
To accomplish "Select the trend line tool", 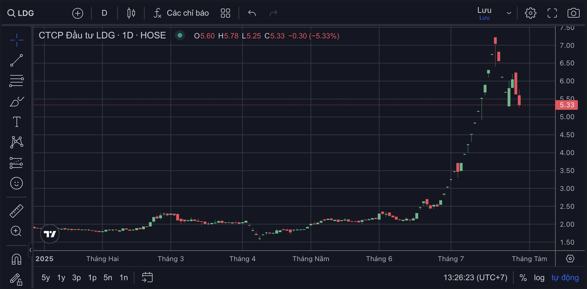I will click(x=17, y=60).
